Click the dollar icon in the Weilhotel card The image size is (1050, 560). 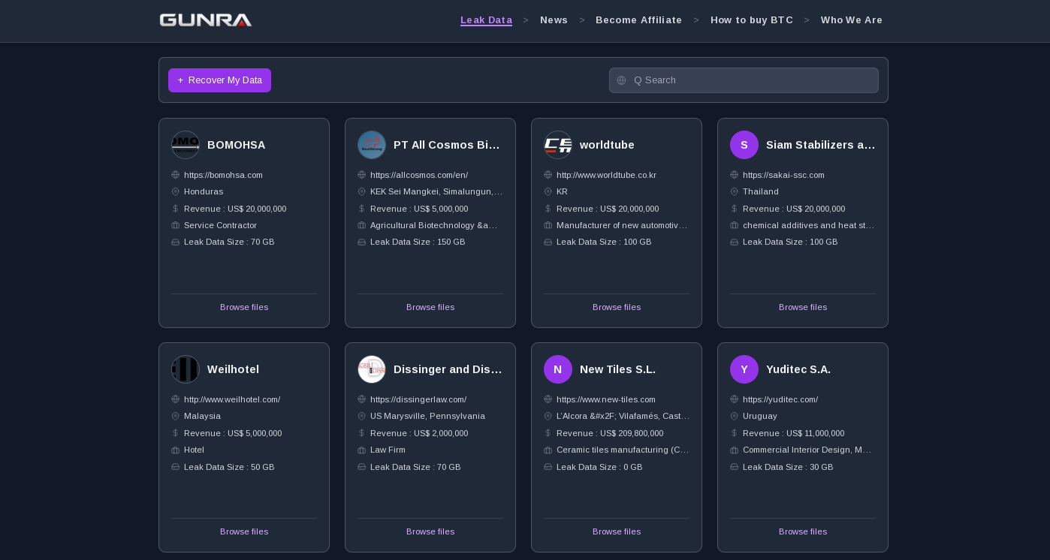176,433
